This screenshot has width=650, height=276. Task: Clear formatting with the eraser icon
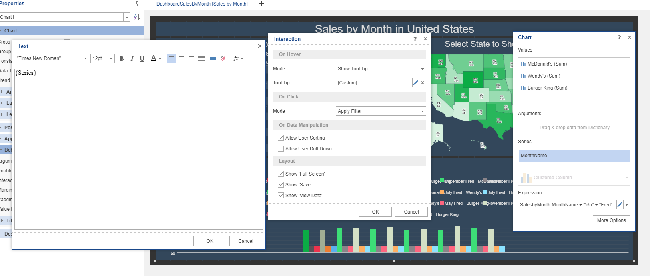(223, 58)
